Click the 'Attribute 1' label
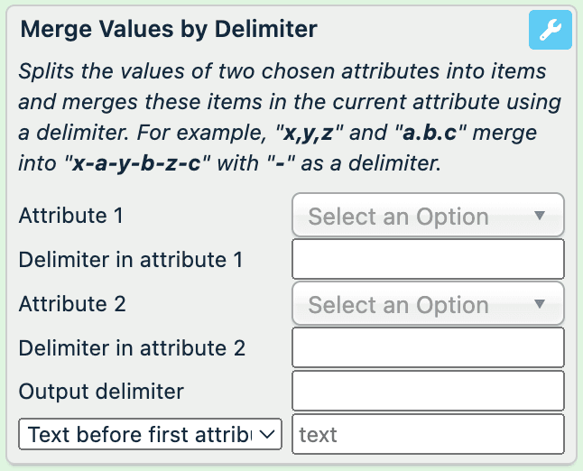The height and width of the screenshot is (471, 583). point(70,217)
